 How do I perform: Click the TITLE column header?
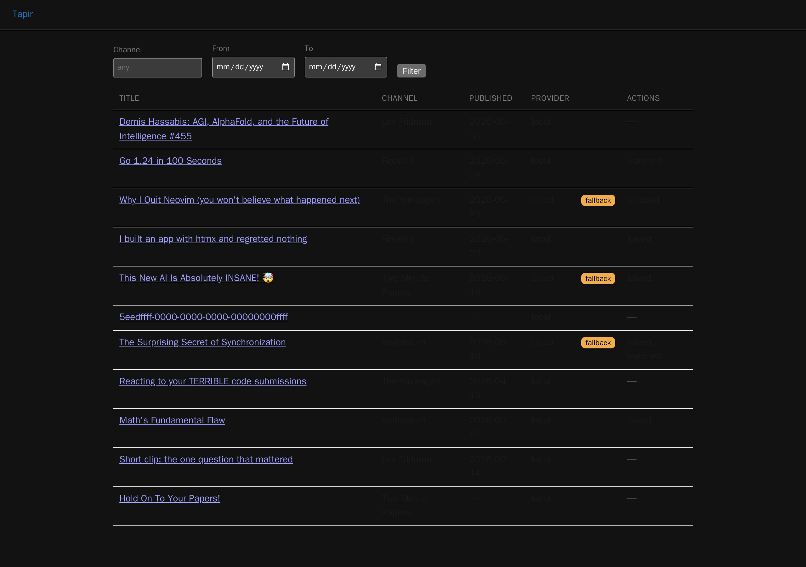point(129,98)
